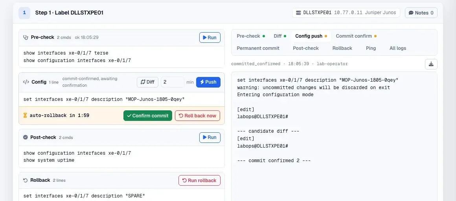The image size is (456, 201).
Task: Open the Ping tab
Action: point(371,48)
